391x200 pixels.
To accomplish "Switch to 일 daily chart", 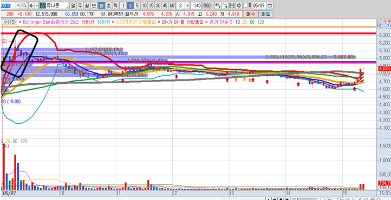I will 73,5.
